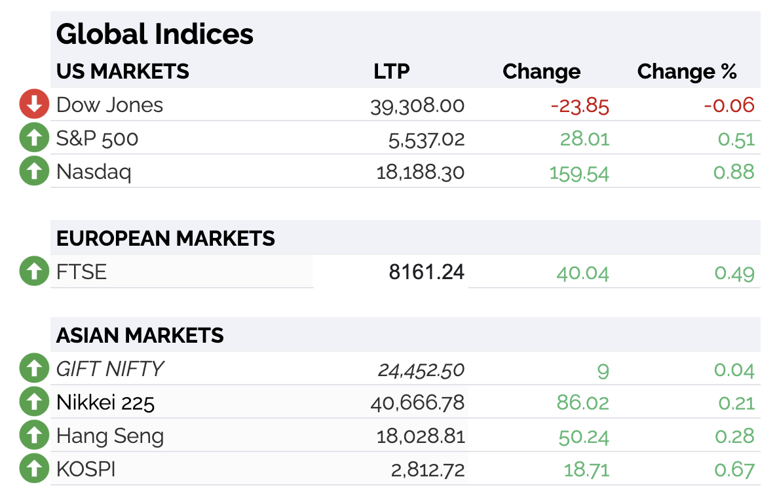Click the green up arrow beside FTSE
This screenshot has width=777, height=498.
[34, 271]
